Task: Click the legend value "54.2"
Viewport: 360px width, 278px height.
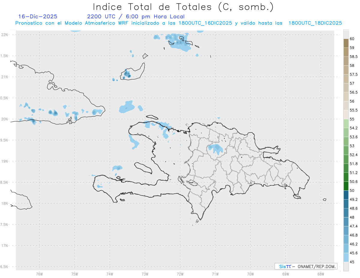Action: click(x=353, y=128)
